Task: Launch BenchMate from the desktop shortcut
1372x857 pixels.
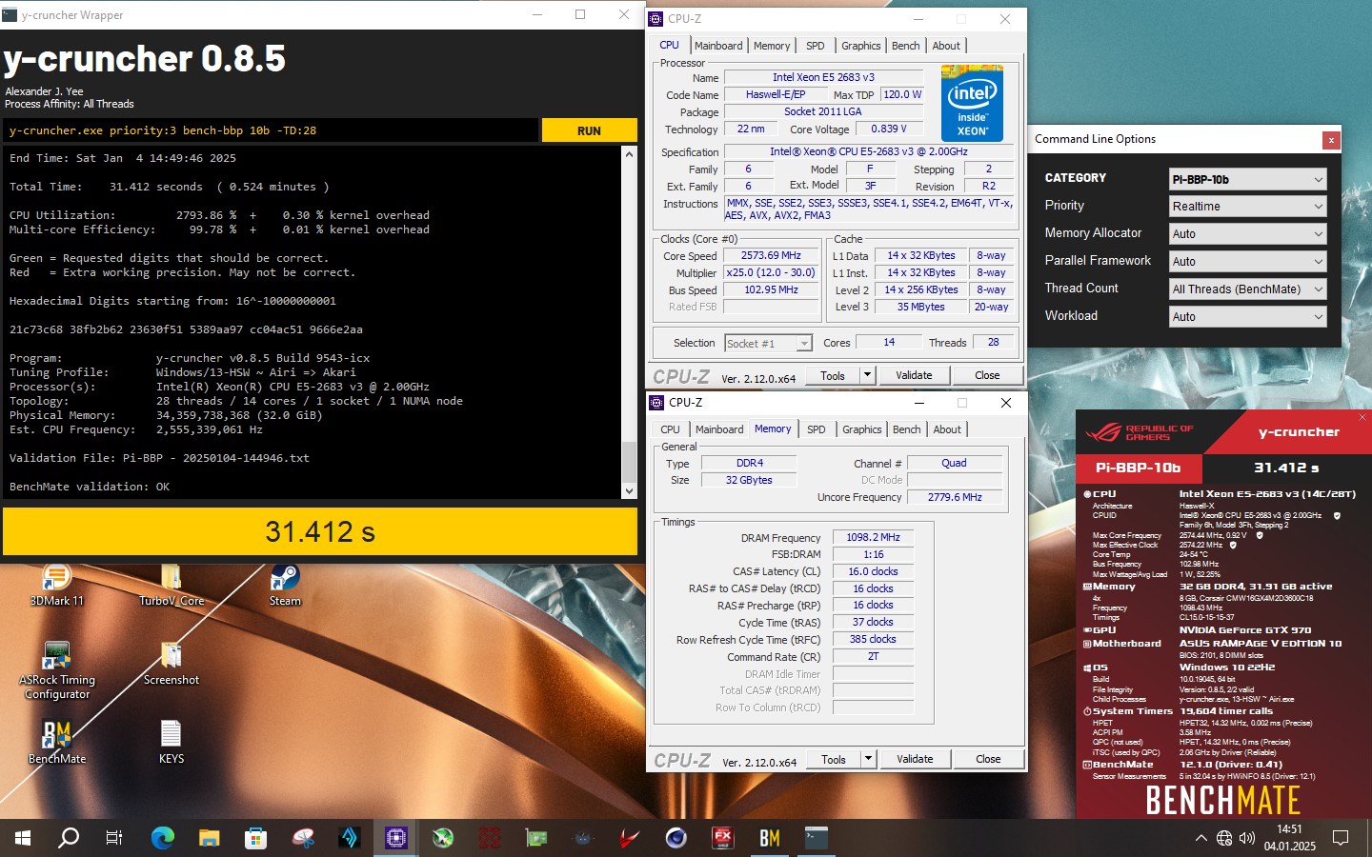Action: (57, 742)
